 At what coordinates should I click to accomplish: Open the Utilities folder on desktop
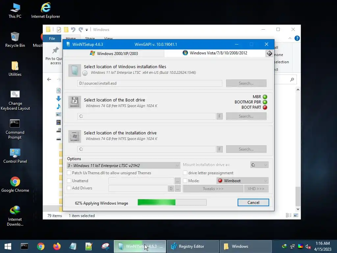point(15,69)
